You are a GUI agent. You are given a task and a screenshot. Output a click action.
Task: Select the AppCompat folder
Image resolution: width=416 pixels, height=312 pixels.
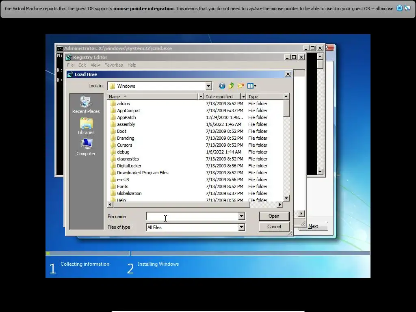click(x=128, y=110)
